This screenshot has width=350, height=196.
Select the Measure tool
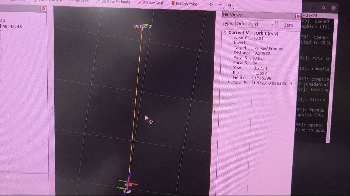coord(79,1)
